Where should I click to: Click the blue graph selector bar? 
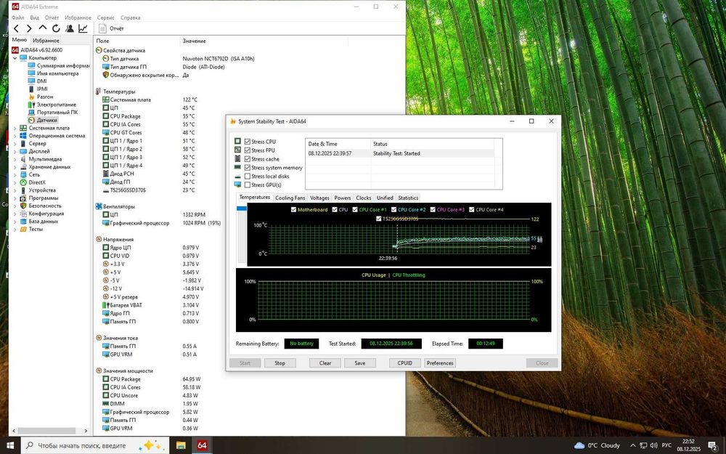click(242, 208)
